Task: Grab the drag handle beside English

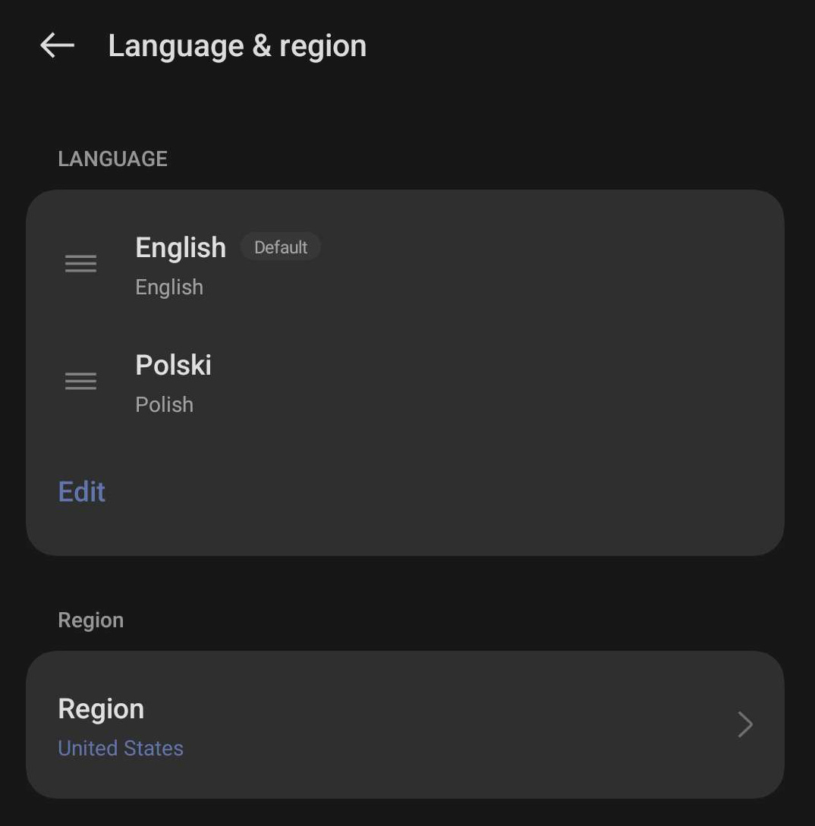Action: pyautogui.click(x=80, y=263)
